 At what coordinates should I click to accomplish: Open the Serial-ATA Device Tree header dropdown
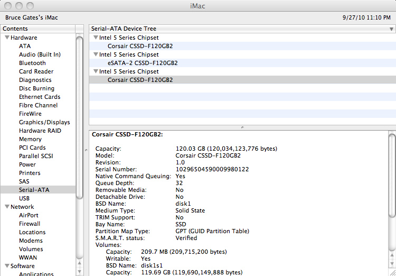pyautogui.click(x=391, y=29)
